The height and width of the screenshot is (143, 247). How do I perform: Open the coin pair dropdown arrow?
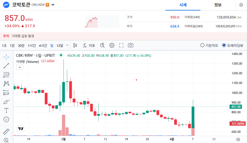(x=53, y=5)
